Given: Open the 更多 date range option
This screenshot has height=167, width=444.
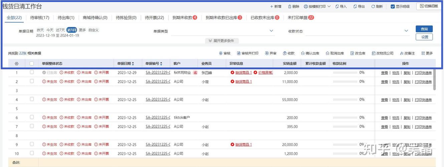Looking at the screenshot, I should pyautogui.click(x=82, y=30).
